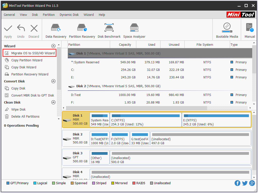
Task: Start Migrate OS to SSD/HD Wizard
Action: coord(30,53)
